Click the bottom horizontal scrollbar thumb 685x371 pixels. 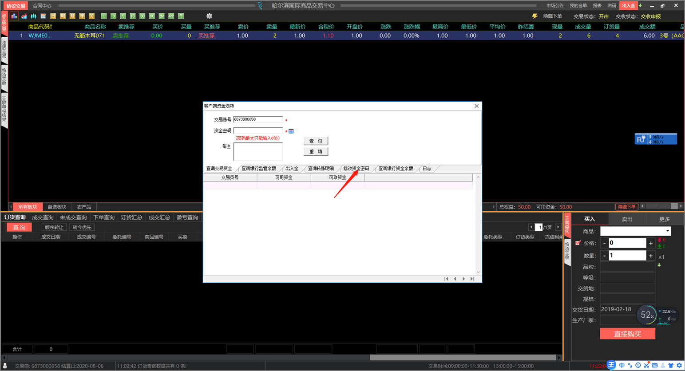click(x=463, y=357)
